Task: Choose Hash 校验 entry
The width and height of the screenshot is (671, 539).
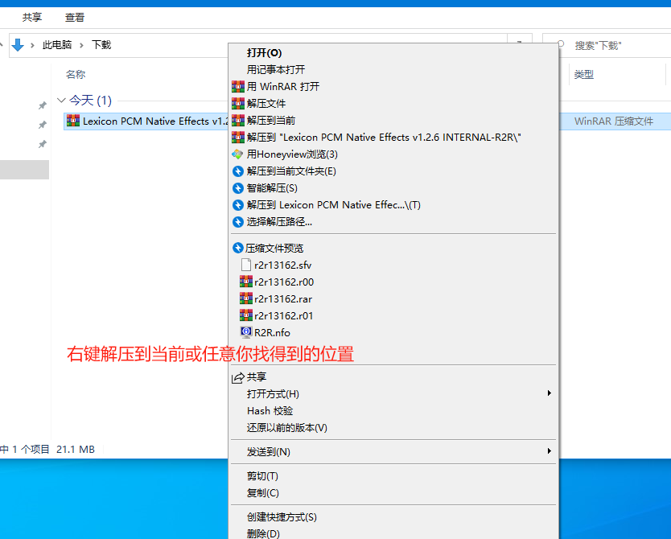Action: point(393,410)
